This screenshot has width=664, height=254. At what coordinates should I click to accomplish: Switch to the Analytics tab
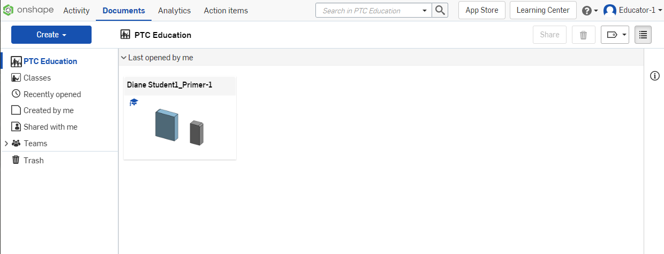pos(175,11)
